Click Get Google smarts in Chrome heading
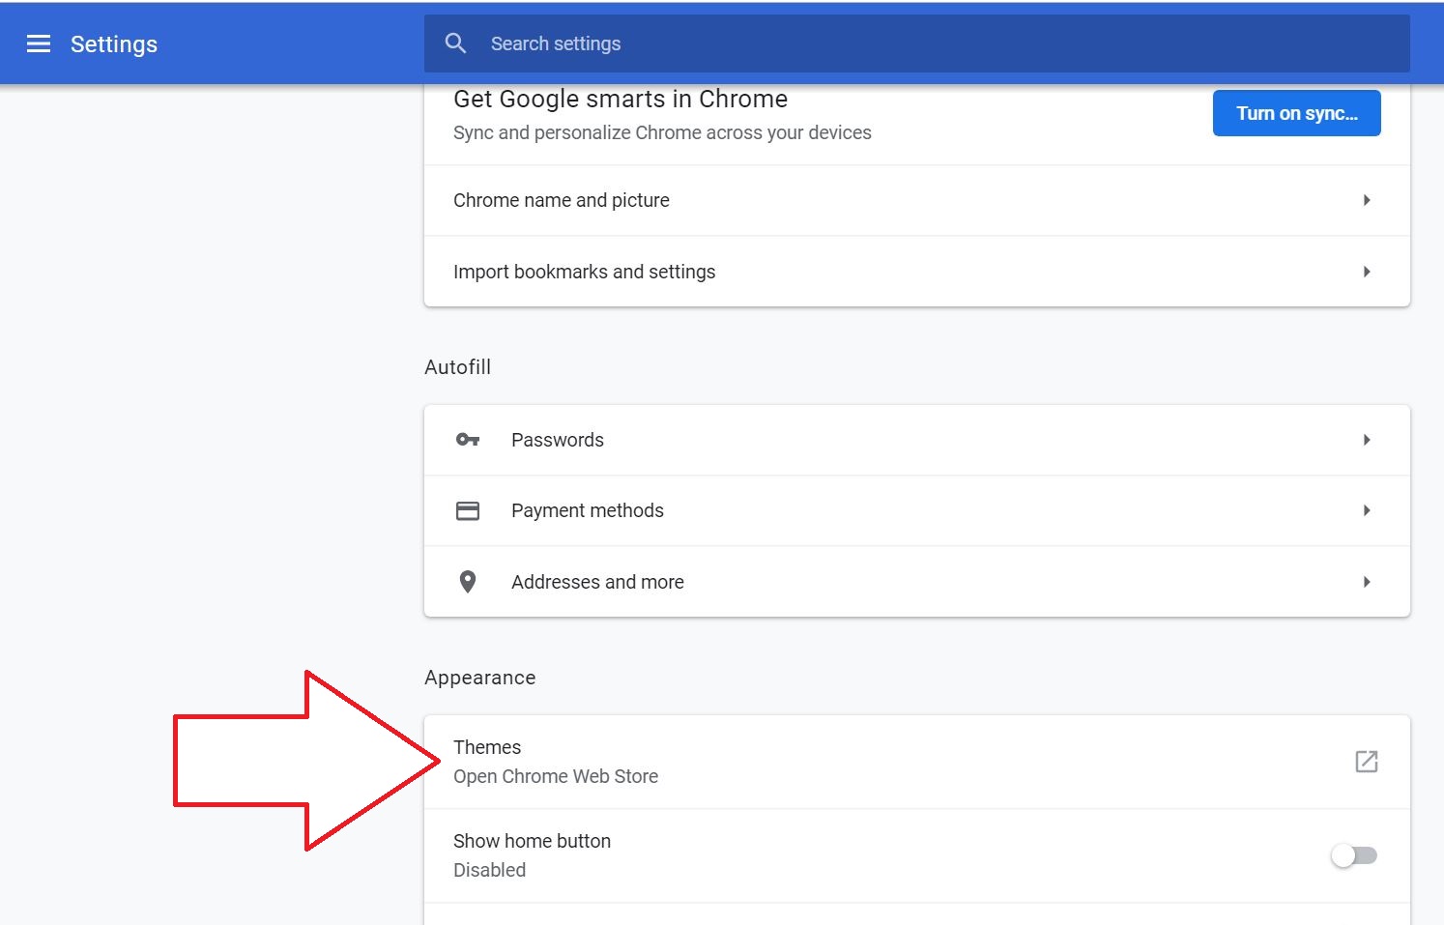 621,100
